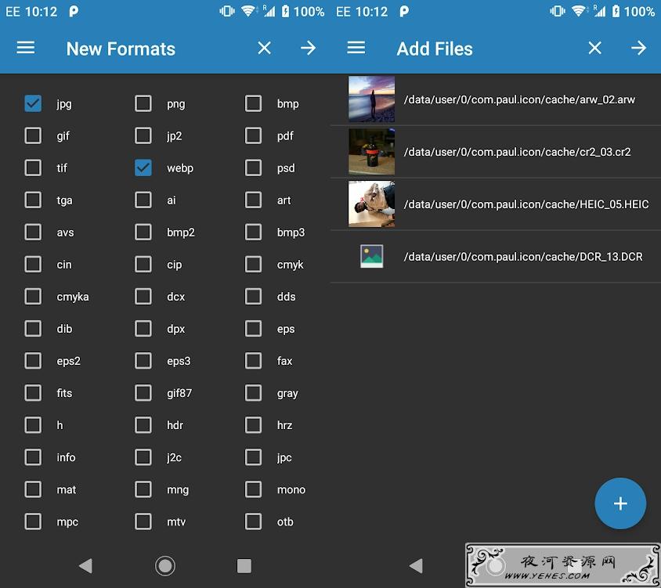
Task: Tap Android back button under New Formats
Action: coord(85,565)
